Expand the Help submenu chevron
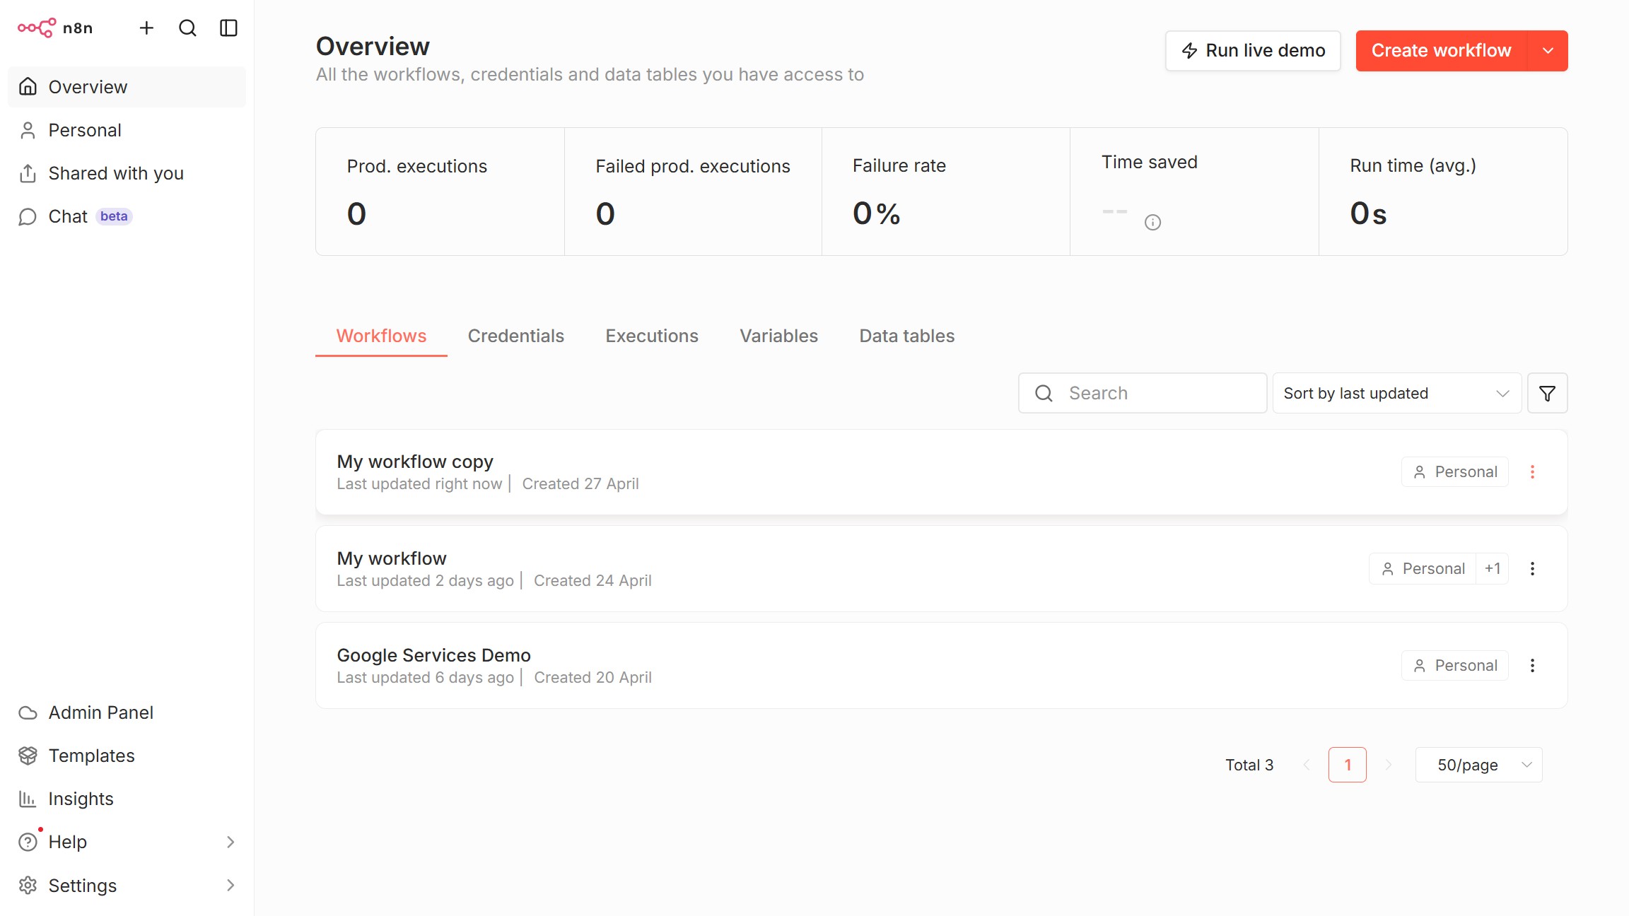 click(230, 842)
